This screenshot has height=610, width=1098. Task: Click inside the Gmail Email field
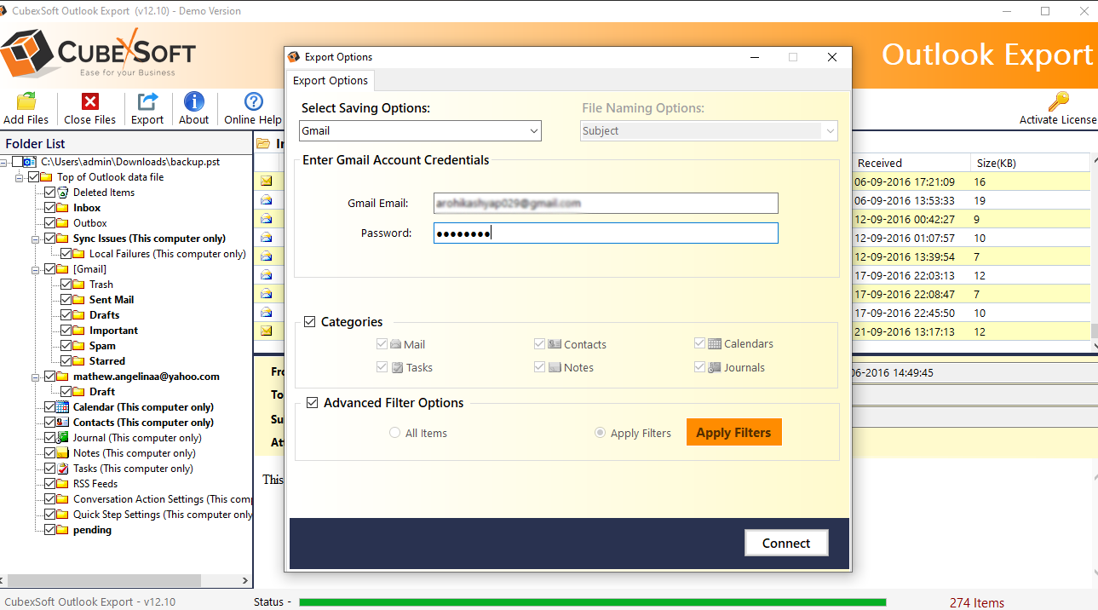click(606, 204)
